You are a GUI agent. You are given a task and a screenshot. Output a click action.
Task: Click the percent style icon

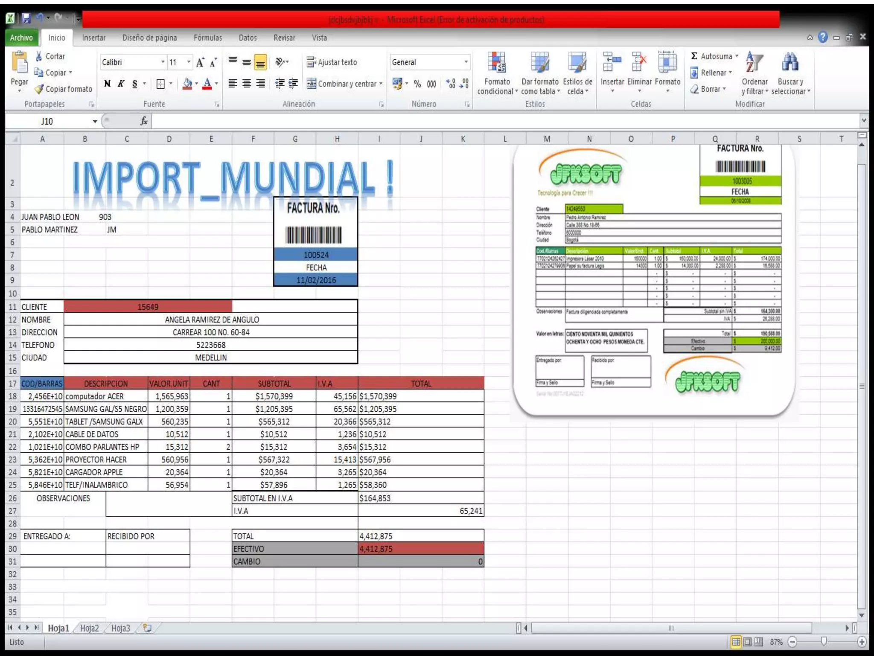[417, 84]
